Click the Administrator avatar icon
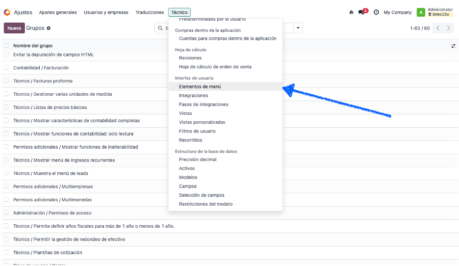 pyautogui.click(x=421, y=12)
